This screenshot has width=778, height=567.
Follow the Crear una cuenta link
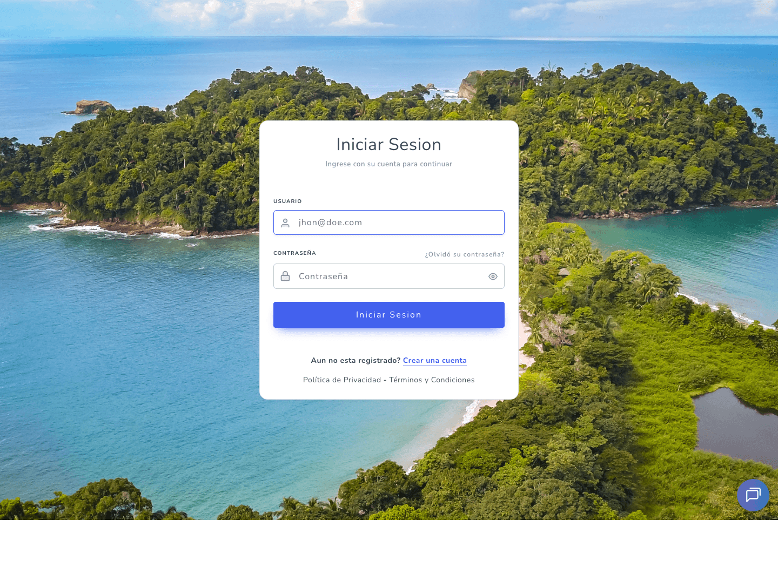[435, 360]
